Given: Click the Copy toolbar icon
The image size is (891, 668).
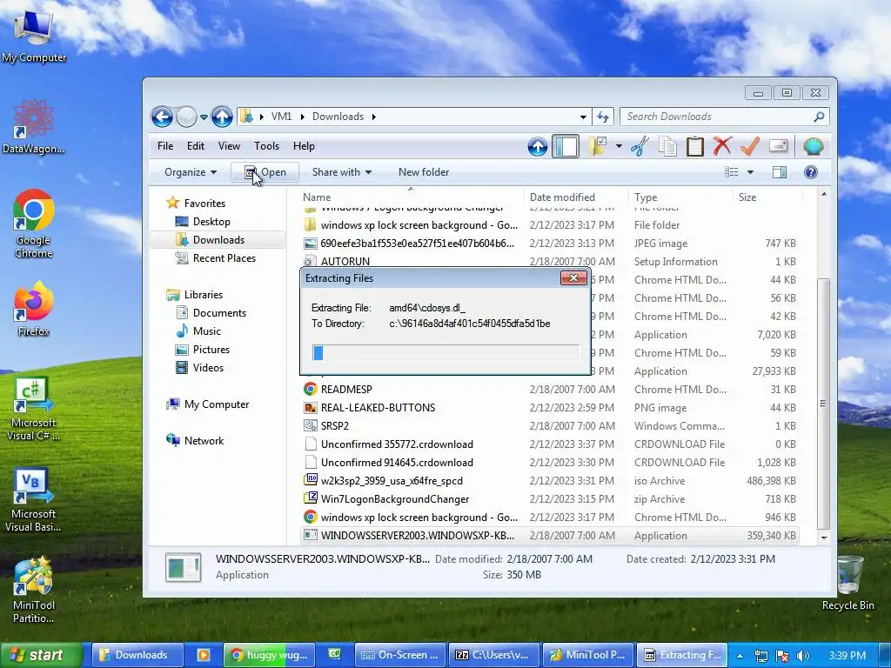Looking at the screenshot, I should click(x=667, y=146).
